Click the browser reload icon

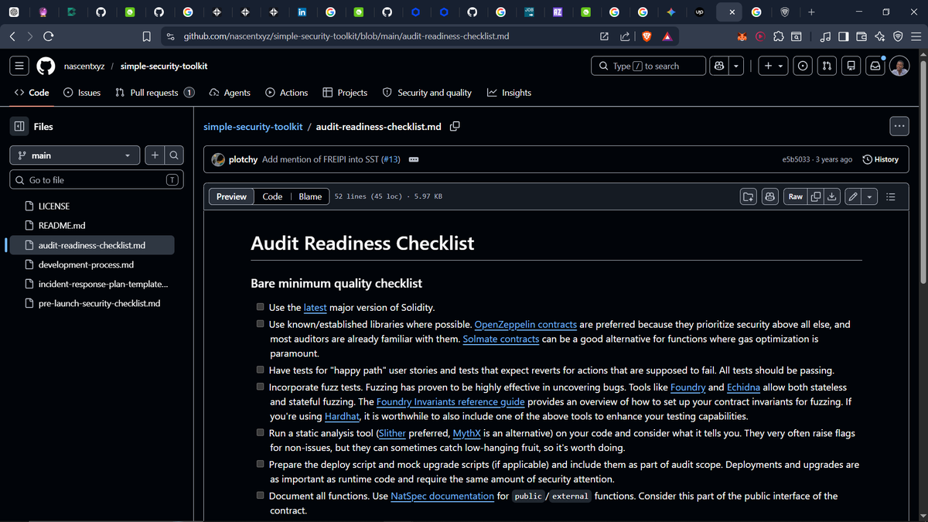[49, 36]
